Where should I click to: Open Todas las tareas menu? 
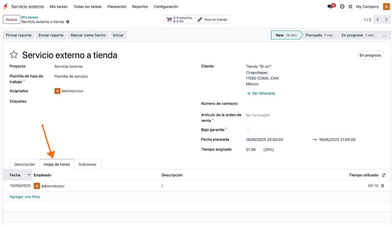coord(87,7)
